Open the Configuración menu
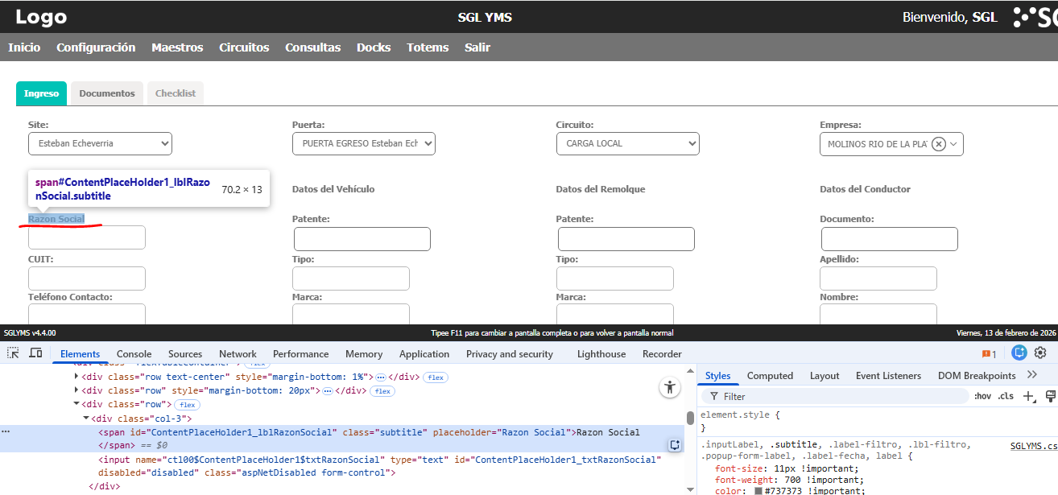1058x495 pixels. [96, 47]
